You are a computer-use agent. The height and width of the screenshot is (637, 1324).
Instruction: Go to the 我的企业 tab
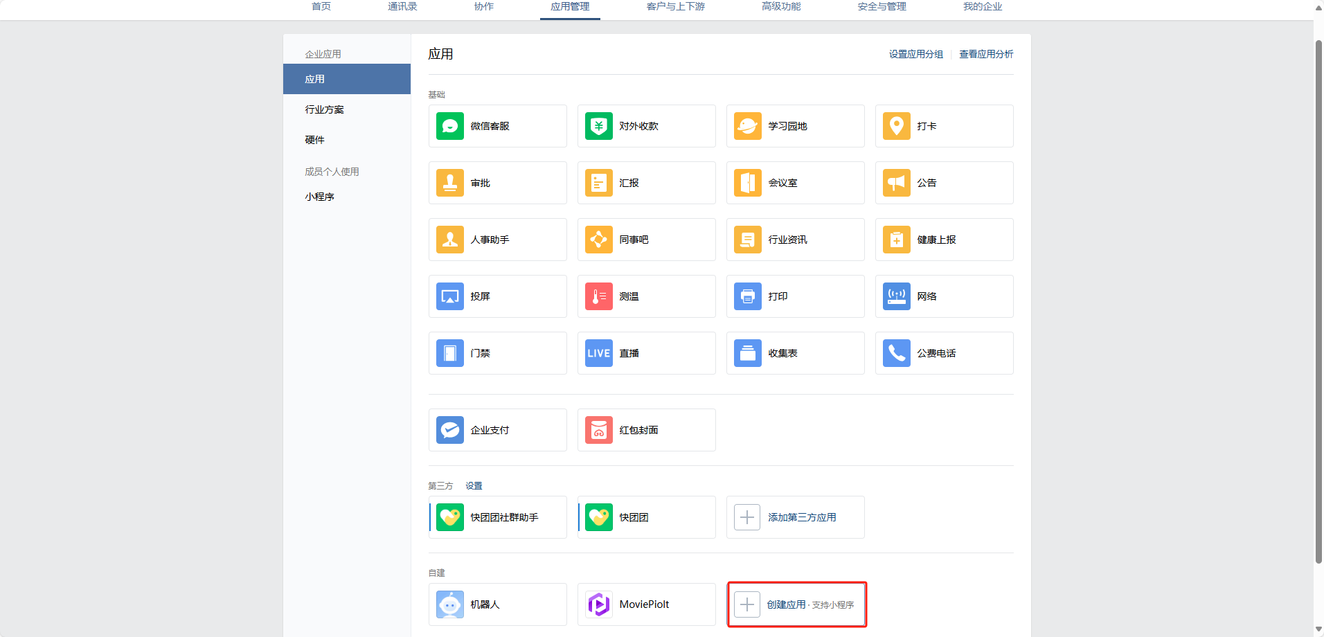[982, 7]
